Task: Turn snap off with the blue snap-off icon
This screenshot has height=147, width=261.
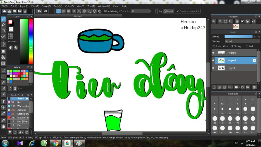Action: tap(58, 11)
